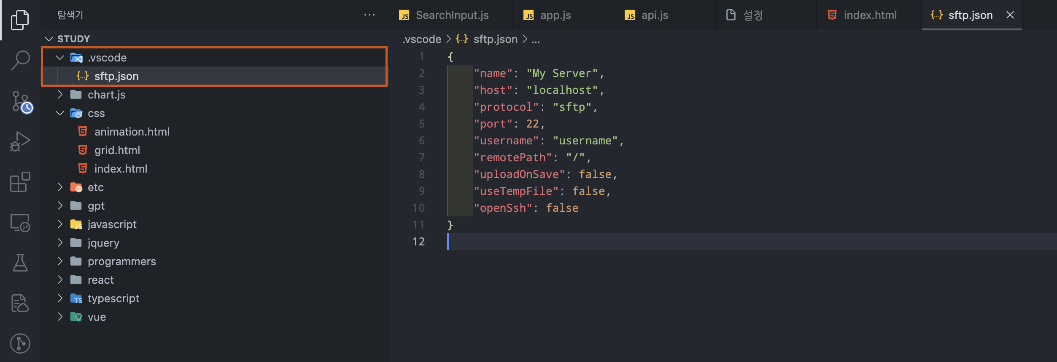
Task: Open the Testing flask view
Action: pos(20,263)
